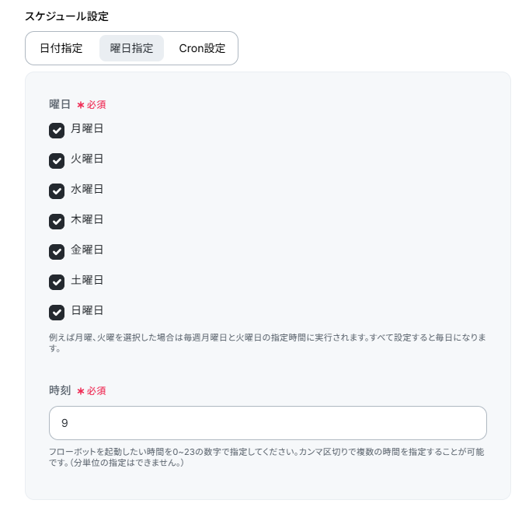
Task: Toggle the 火曜日 checkbox box
Action: pyautogui.click(x=57, y=160)
